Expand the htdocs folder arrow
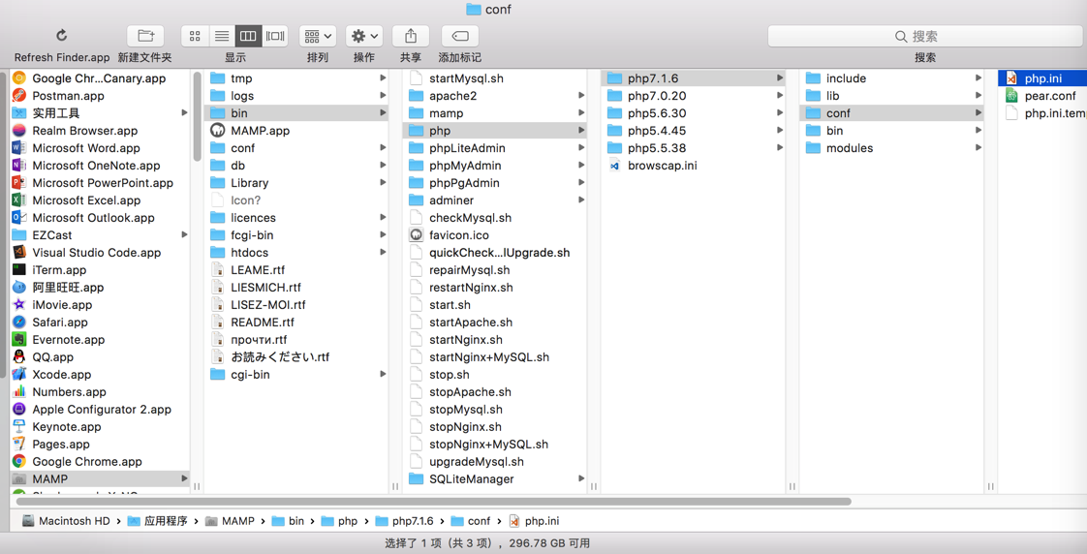Screen dimensions: 1087x554 click(383, 253)
